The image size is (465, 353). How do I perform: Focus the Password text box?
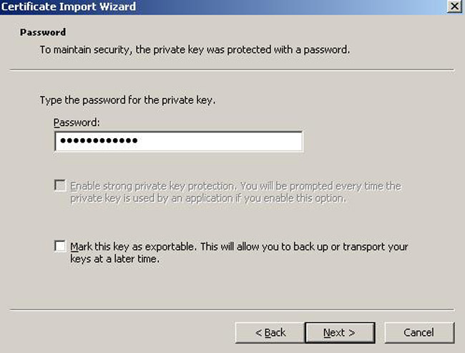(x=215, y=141)
